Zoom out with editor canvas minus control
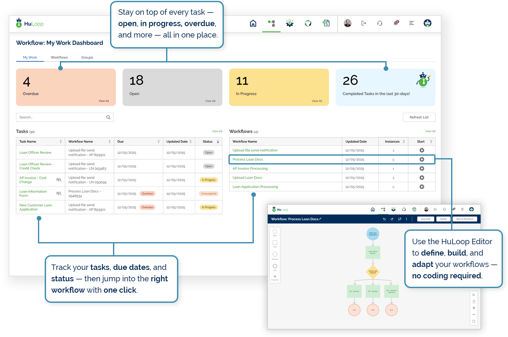Screen dimensions: 508x337 (x=474, y=315)
